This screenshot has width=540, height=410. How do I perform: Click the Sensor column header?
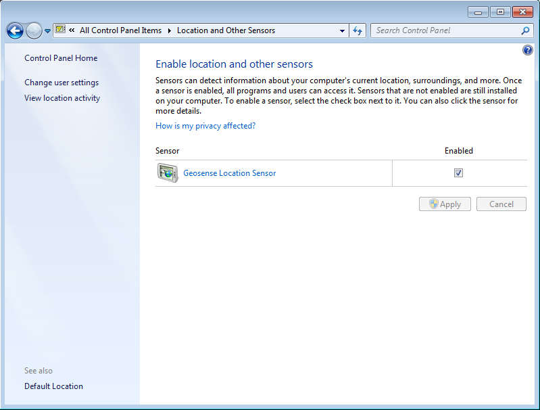168,151
